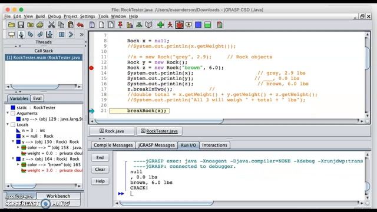
Task: Select the RockTester.java file tab
Action: pyautogui.click(x=159, y=131)
